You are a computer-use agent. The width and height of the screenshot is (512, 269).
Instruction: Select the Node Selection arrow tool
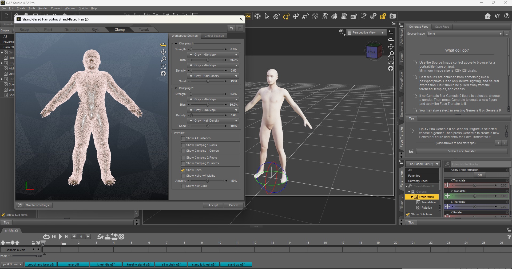coord(267,16)
